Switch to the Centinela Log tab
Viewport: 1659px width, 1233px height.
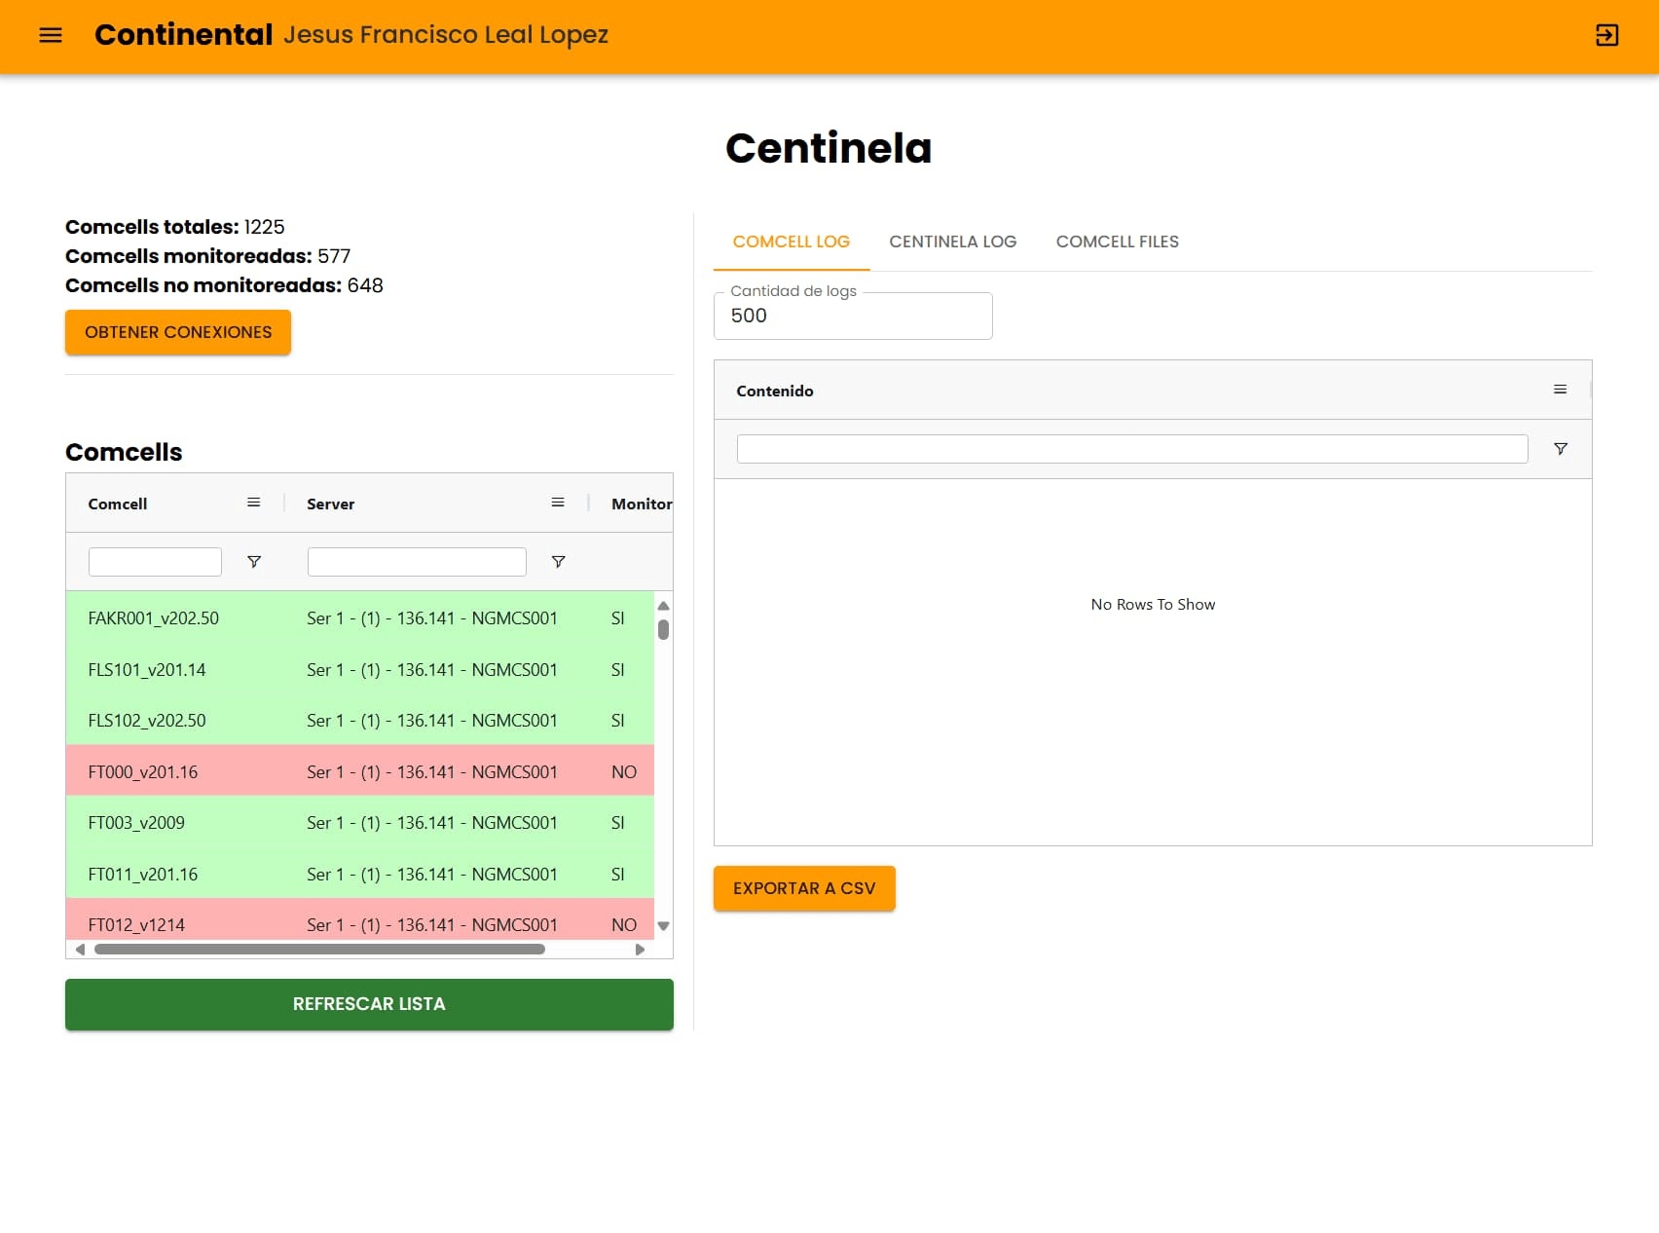[952, 242]
